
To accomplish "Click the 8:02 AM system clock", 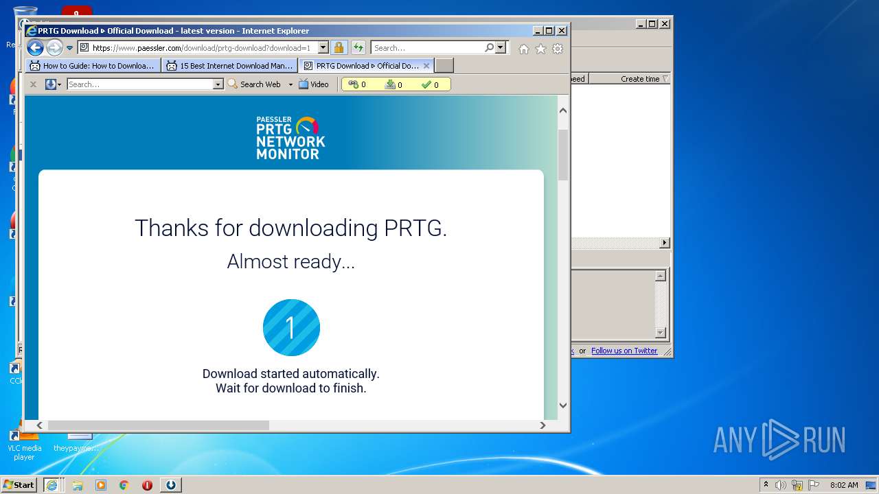I will [844, 485].
